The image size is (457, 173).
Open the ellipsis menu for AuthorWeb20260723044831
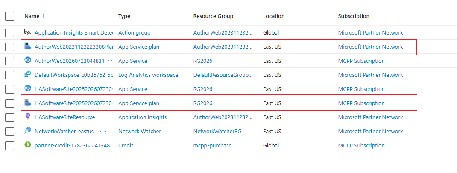(x=110, y=61)
